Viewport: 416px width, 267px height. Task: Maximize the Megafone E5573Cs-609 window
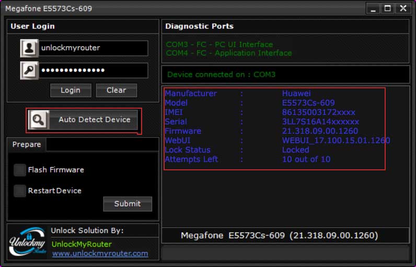pos(388,8)
